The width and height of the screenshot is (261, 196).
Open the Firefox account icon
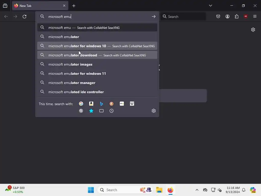[x=227, y=16]
